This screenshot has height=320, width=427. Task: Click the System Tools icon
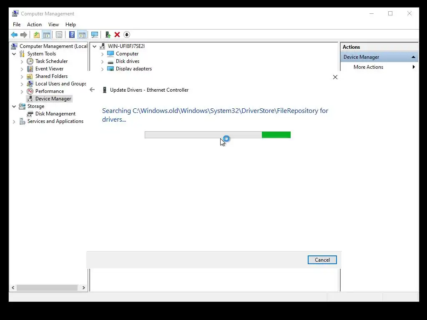[22, 54]
